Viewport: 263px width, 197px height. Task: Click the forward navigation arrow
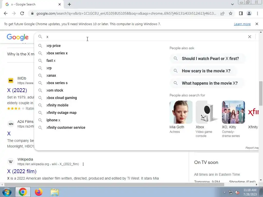[x=14, y=13]
